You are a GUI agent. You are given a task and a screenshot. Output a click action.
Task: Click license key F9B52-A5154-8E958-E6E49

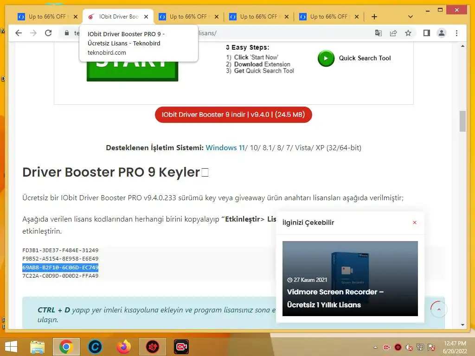tap(60, 259)
